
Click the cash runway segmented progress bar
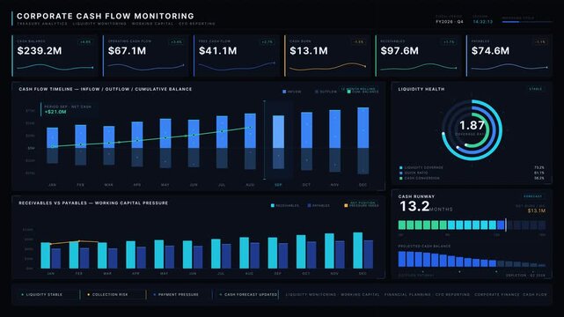[x=472, y=225]
